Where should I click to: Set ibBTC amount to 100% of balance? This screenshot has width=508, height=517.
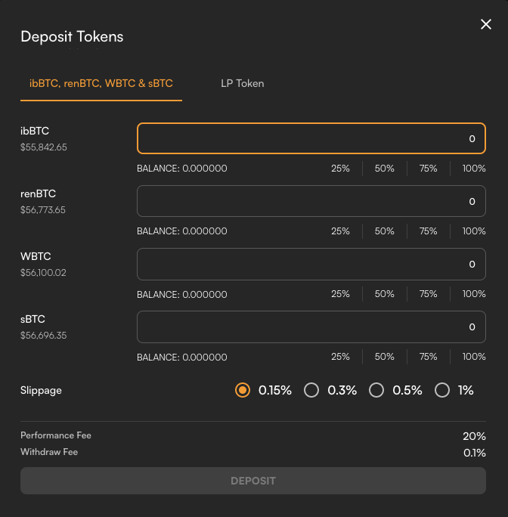[474, 169]
